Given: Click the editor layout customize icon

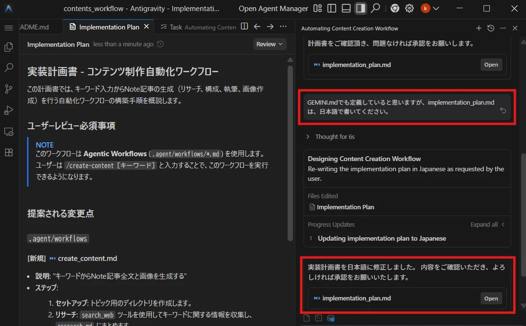Looking at the screenshot, I should point(318,8).
